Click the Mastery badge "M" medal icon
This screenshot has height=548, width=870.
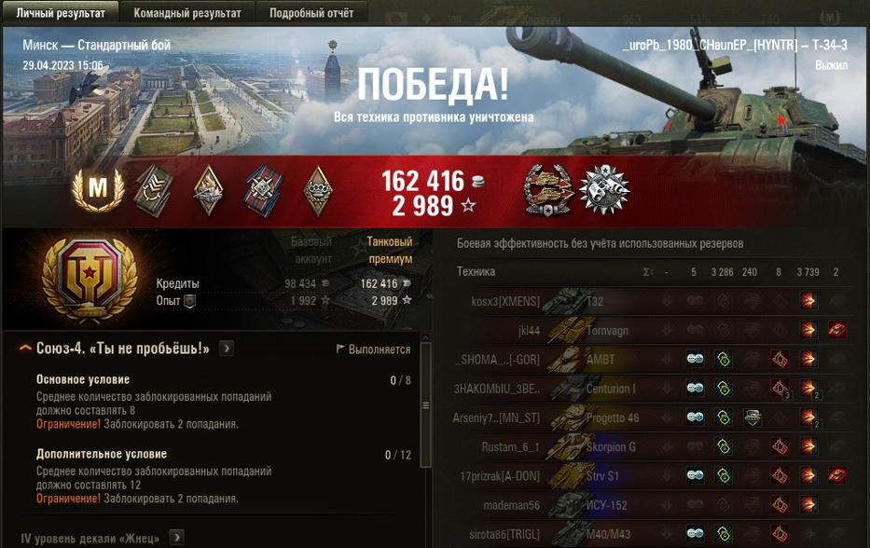[x=98, y=190]
